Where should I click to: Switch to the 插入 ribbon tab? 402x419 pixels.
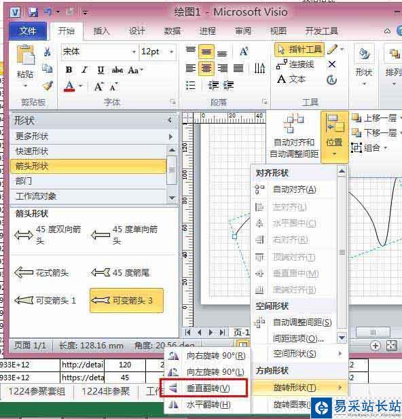click(x=102, y=31)
